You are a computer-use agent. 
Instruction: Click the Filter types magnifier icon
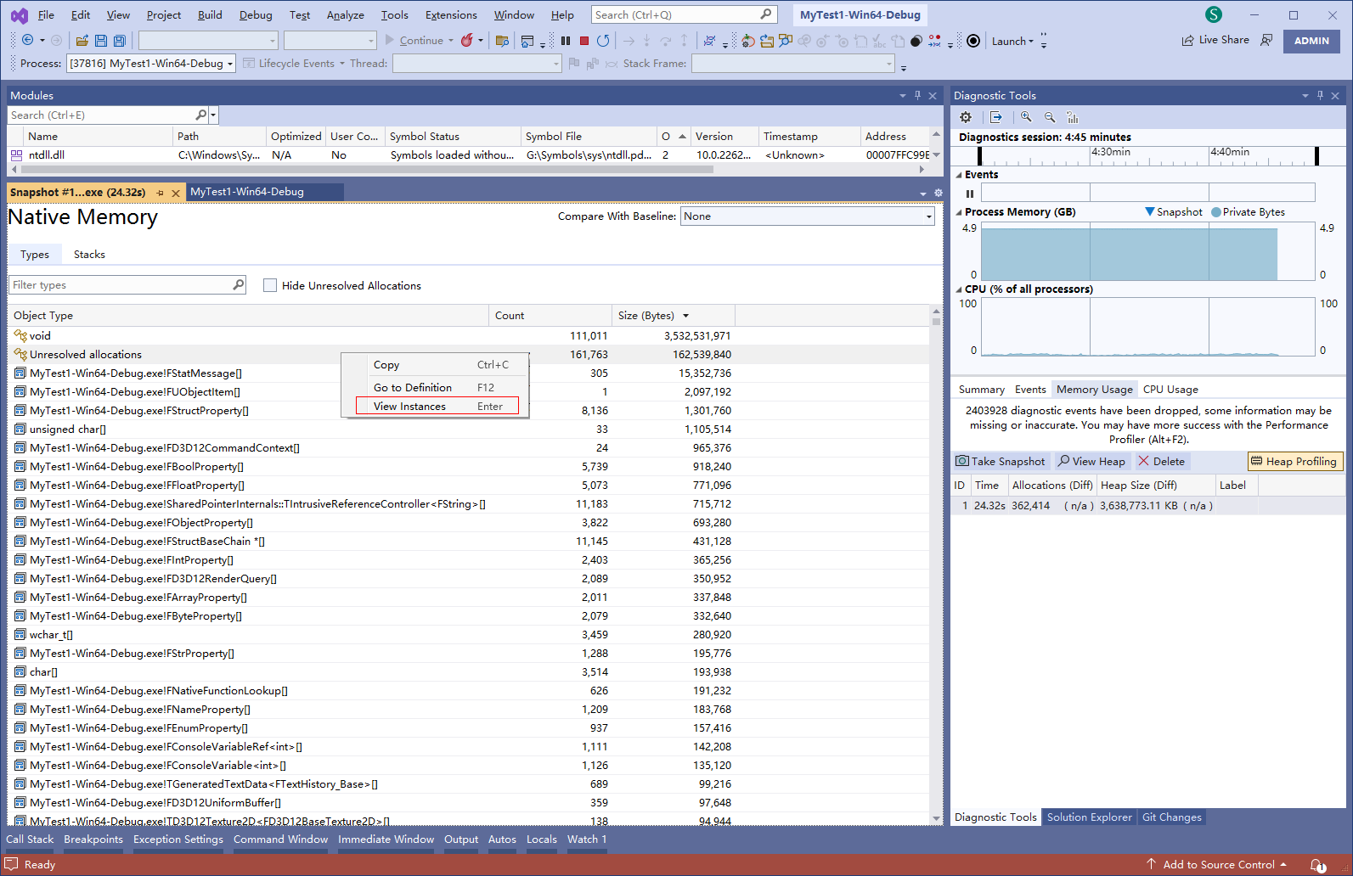pyautogui.click(x=239, y=284)
